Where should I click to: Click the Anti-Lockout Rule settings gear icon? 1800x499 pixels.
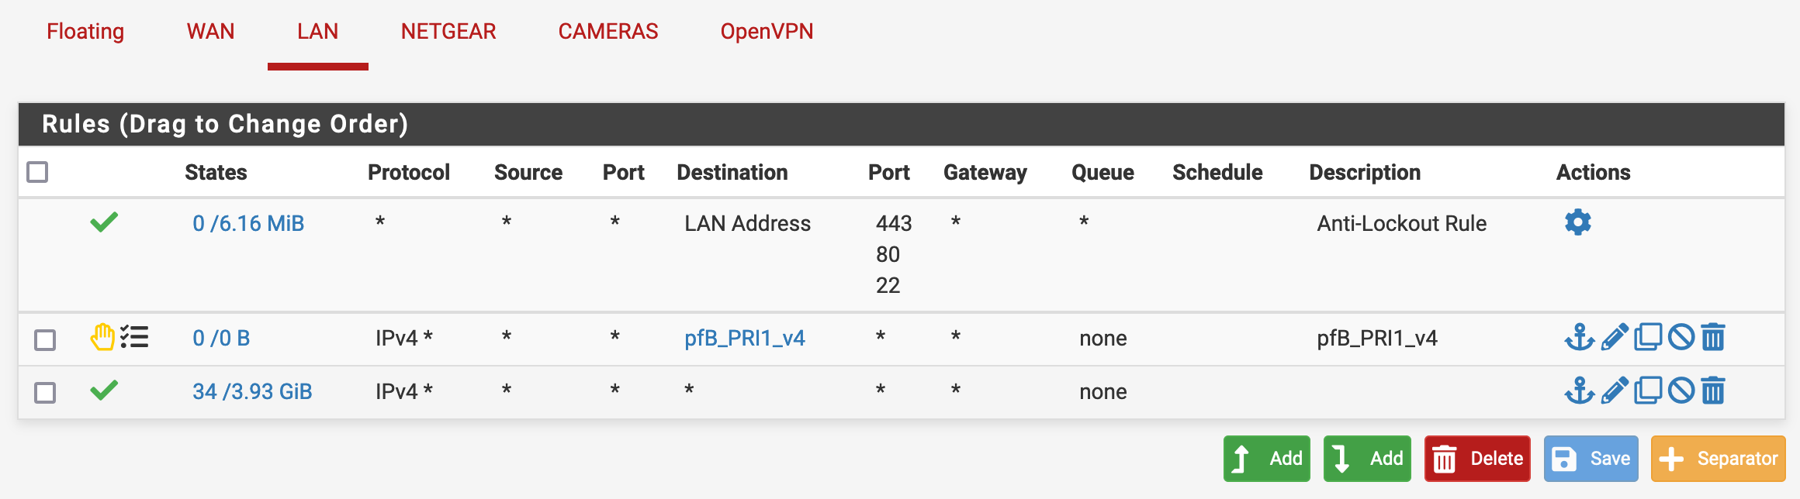1577,223
